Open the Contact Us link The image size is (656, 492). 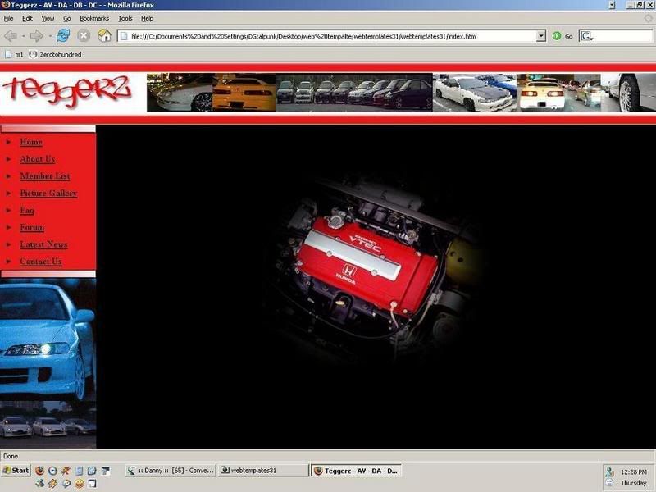40,262
